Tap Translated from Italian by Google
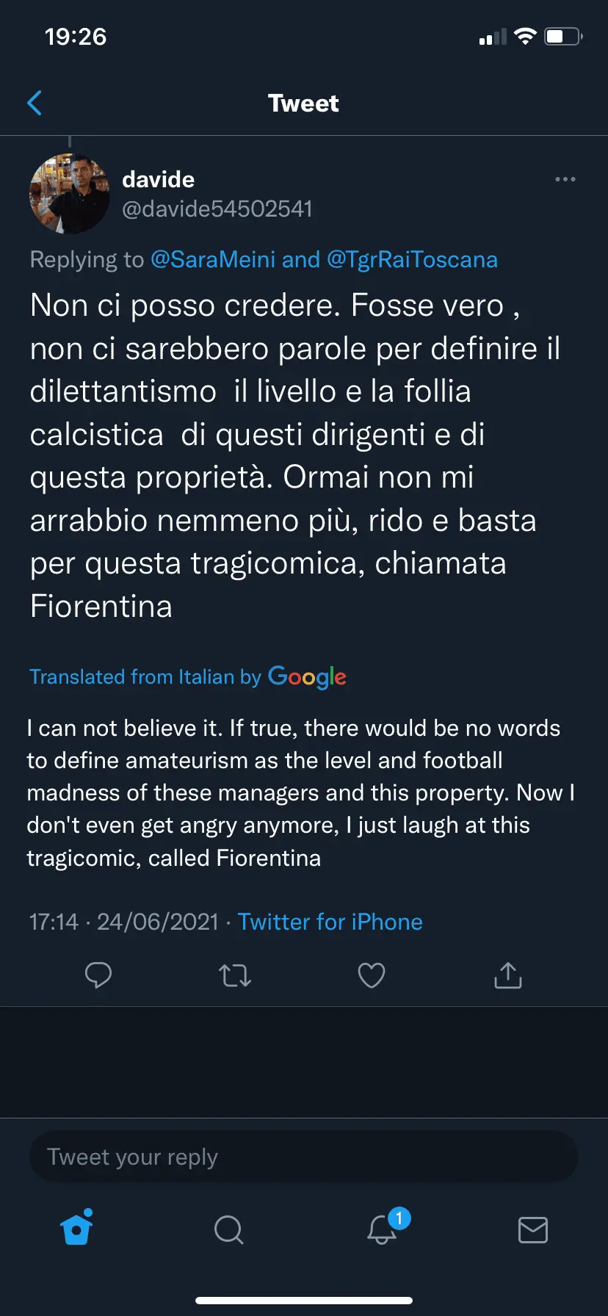Screen dimensions: 608x1316 (187, 676)
